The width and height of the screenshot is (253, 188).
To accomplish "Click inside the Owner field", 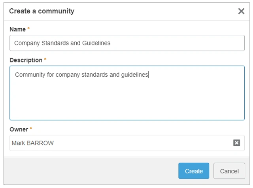I will coord(127,143).
